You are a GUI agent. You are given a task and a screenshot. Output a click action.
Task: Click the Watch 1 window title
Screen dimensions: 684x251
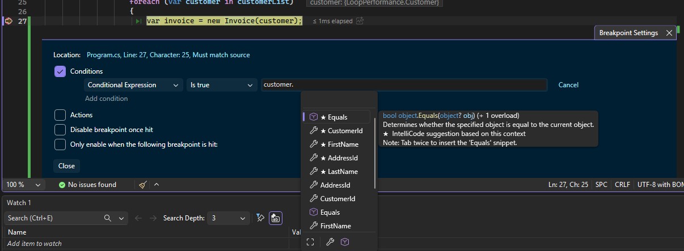pos(19,202)
